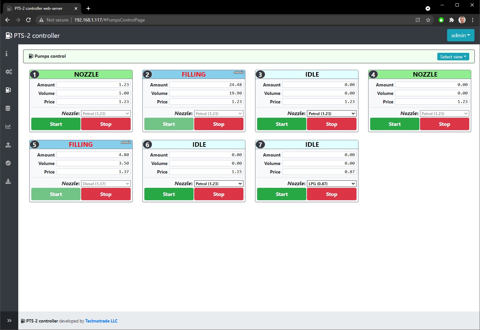Screen dimensions: 480x330
Task: Click the download icon in sidebar
Action: coord(8,181)
